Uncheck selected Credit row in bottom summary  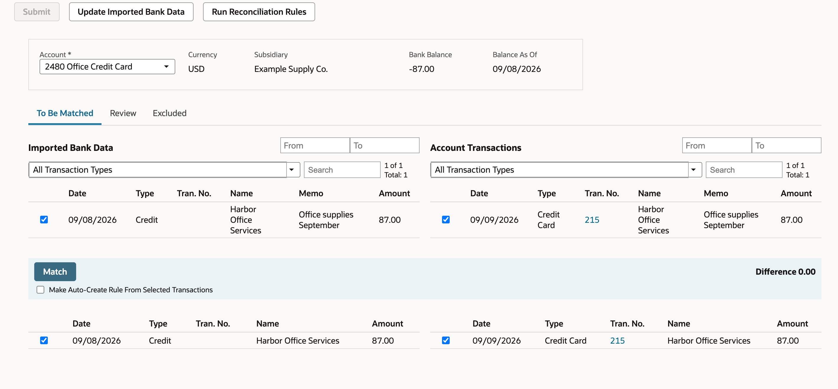44,340
